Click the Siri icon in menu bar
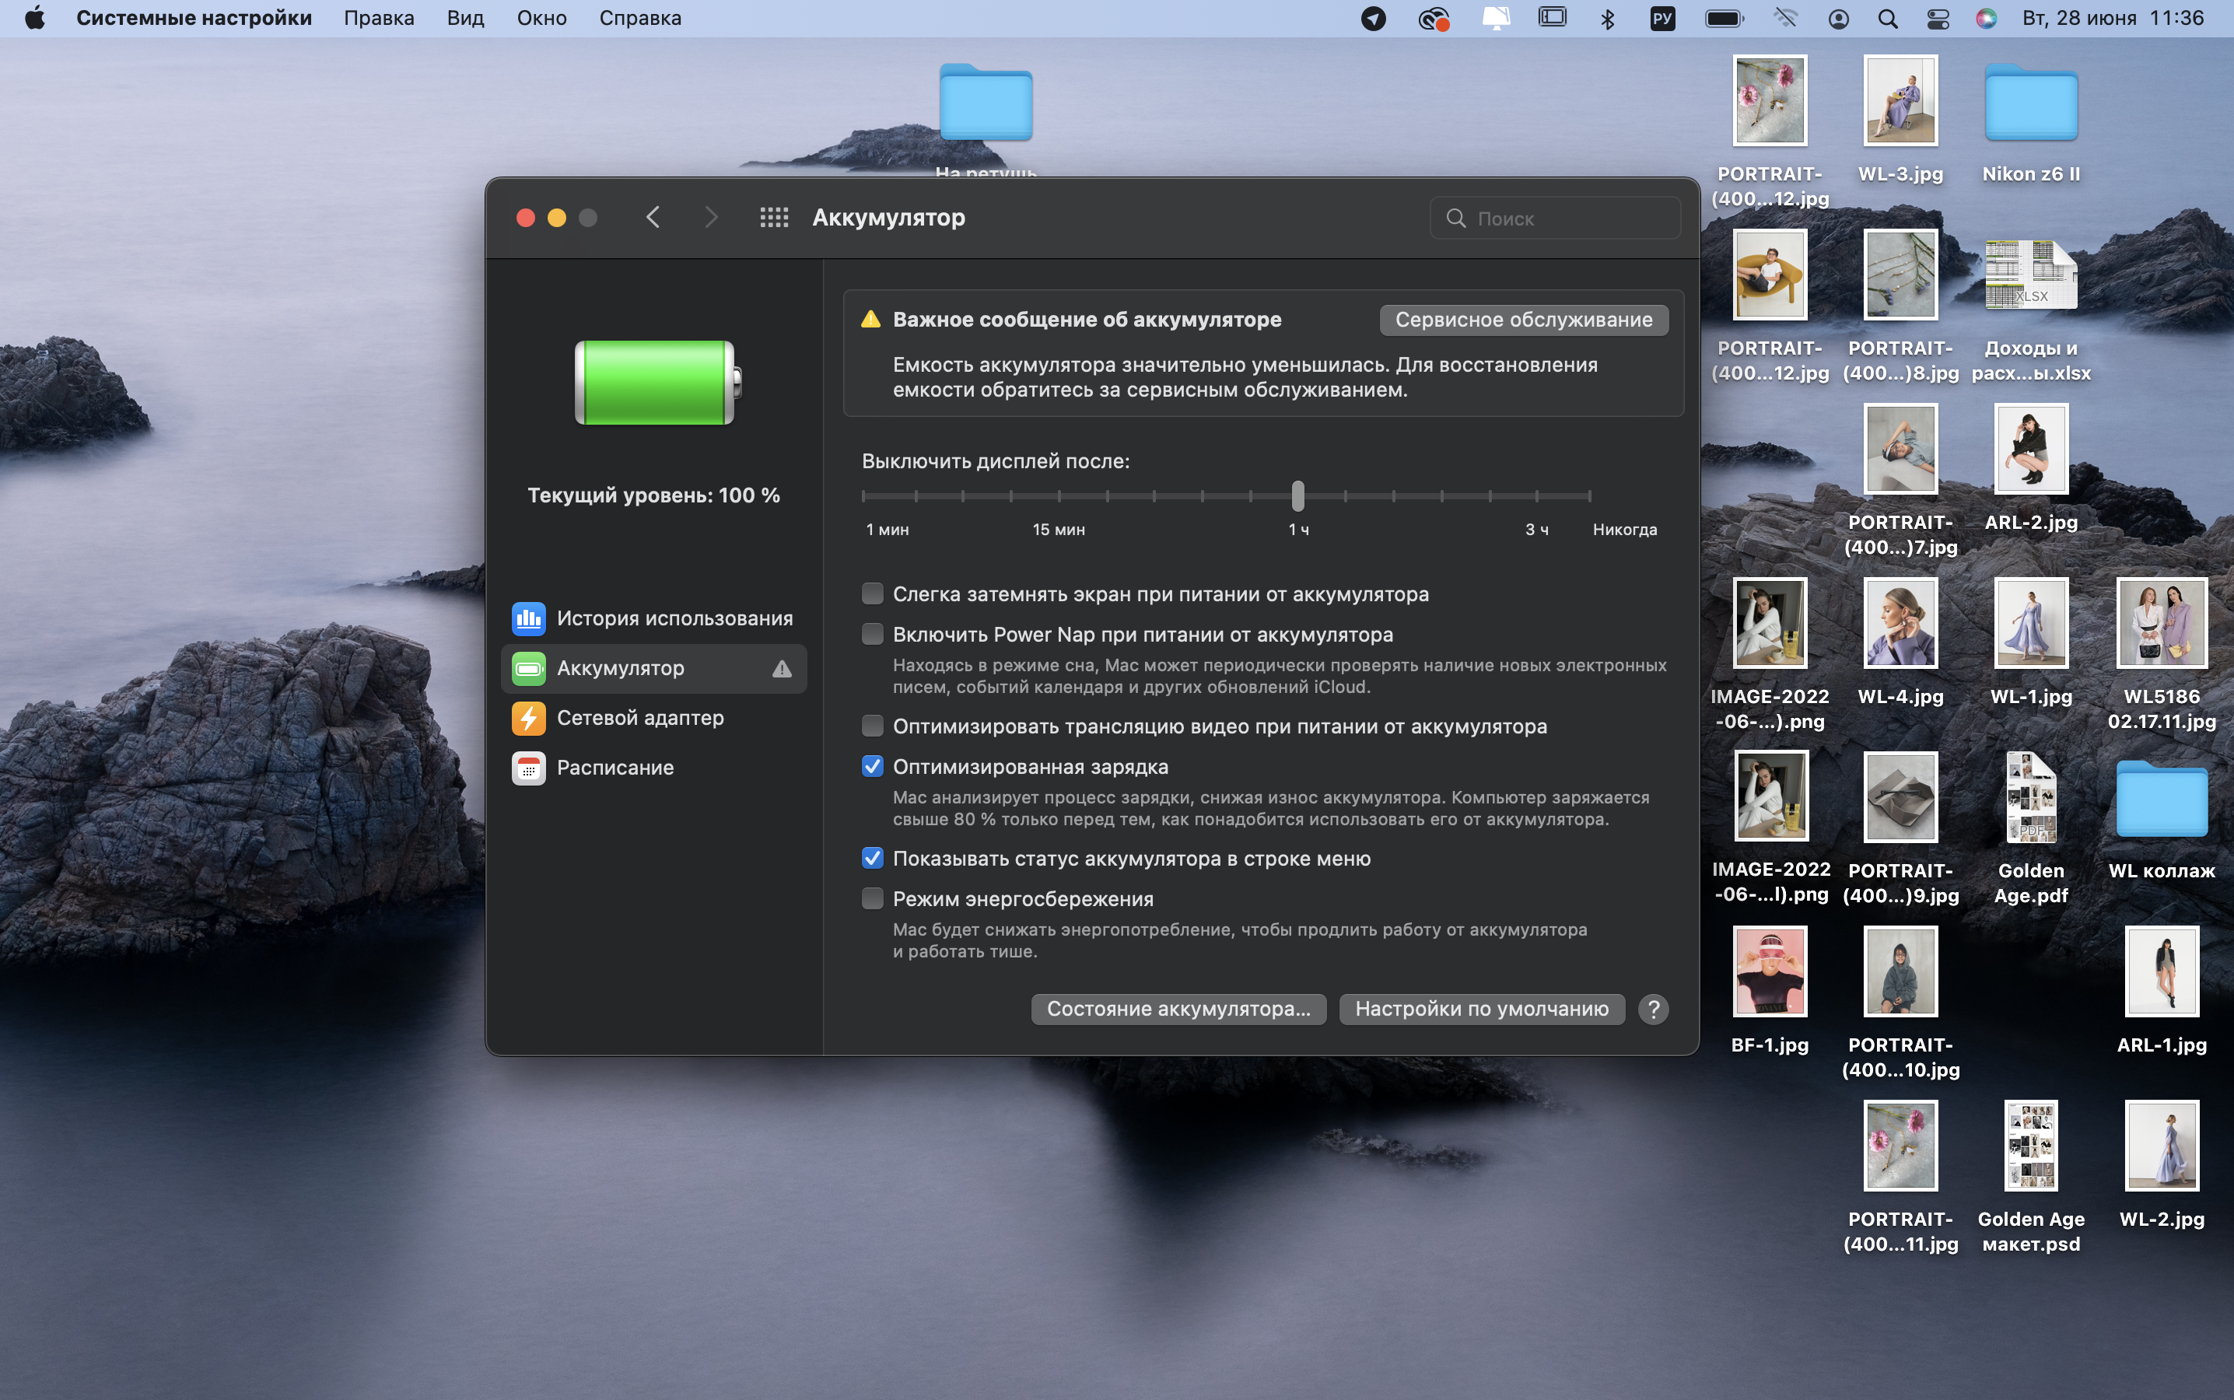This screenshot has height=1400, width=2234. pos(1986,19)
